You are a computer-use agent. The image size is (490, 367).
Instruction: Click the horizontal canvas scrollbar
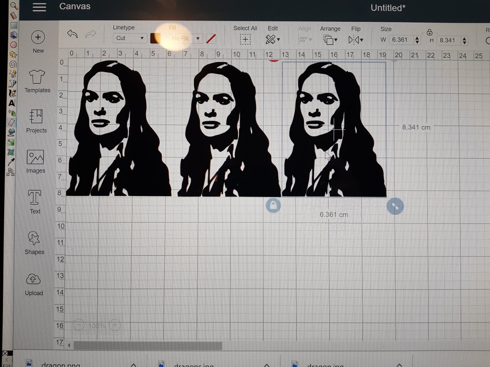pyautogui.click(x=148, y=346)
